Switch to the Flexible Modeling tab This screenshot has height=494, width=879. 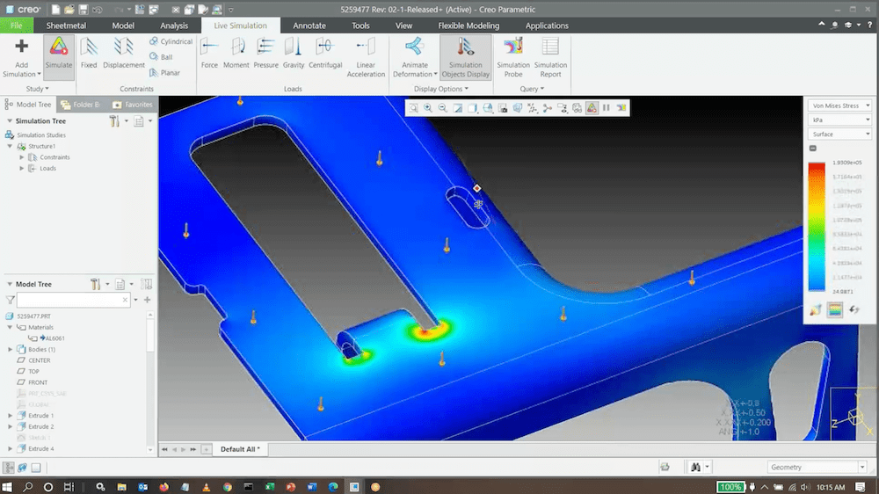pyautogui.click(x=469, y=25)
